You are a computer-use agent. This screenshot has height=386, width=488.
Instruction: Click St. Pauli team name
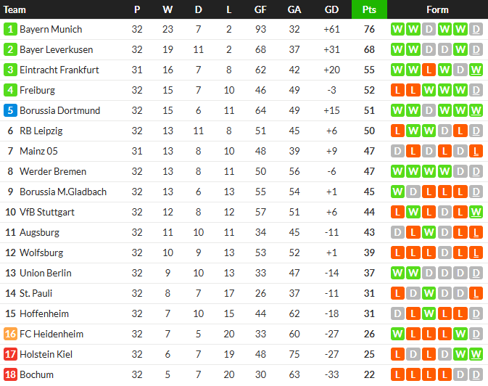pyautogui.click(x=36, y=294)
